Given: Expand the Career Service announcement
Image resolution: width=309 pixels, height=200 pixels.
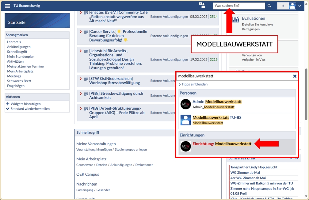Looking at the screenshot, I should tap(81, 32).
